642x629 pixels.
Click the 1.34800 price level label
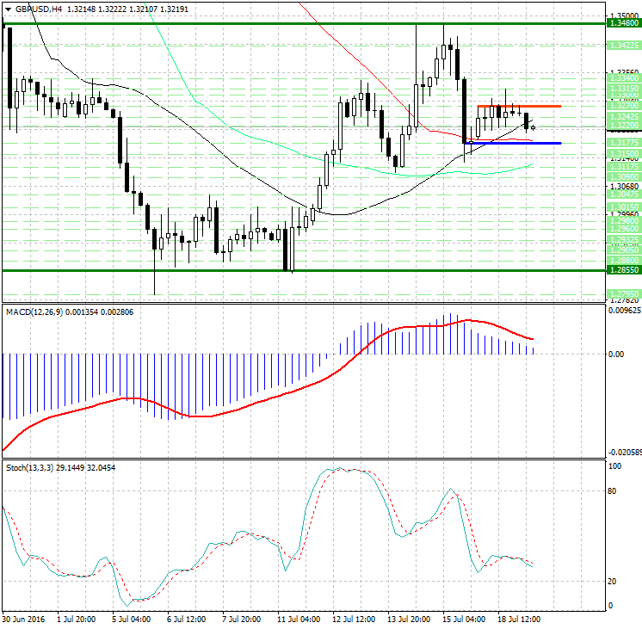tap(624, 23)
